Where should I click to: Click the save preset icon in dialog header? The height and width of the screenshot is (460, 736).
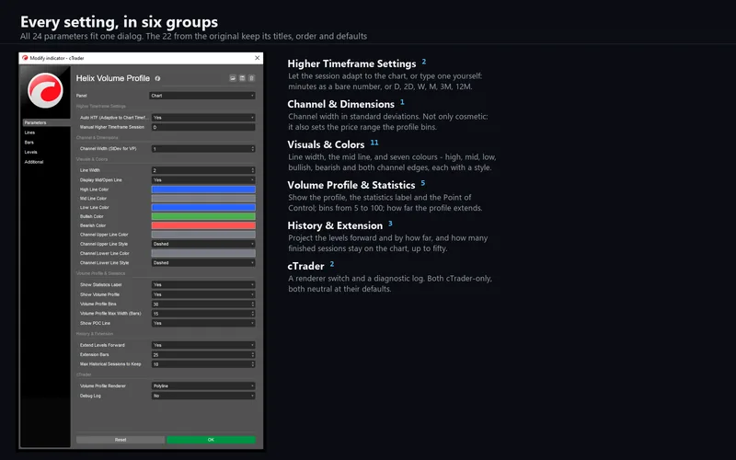click(x=242, y=78)
